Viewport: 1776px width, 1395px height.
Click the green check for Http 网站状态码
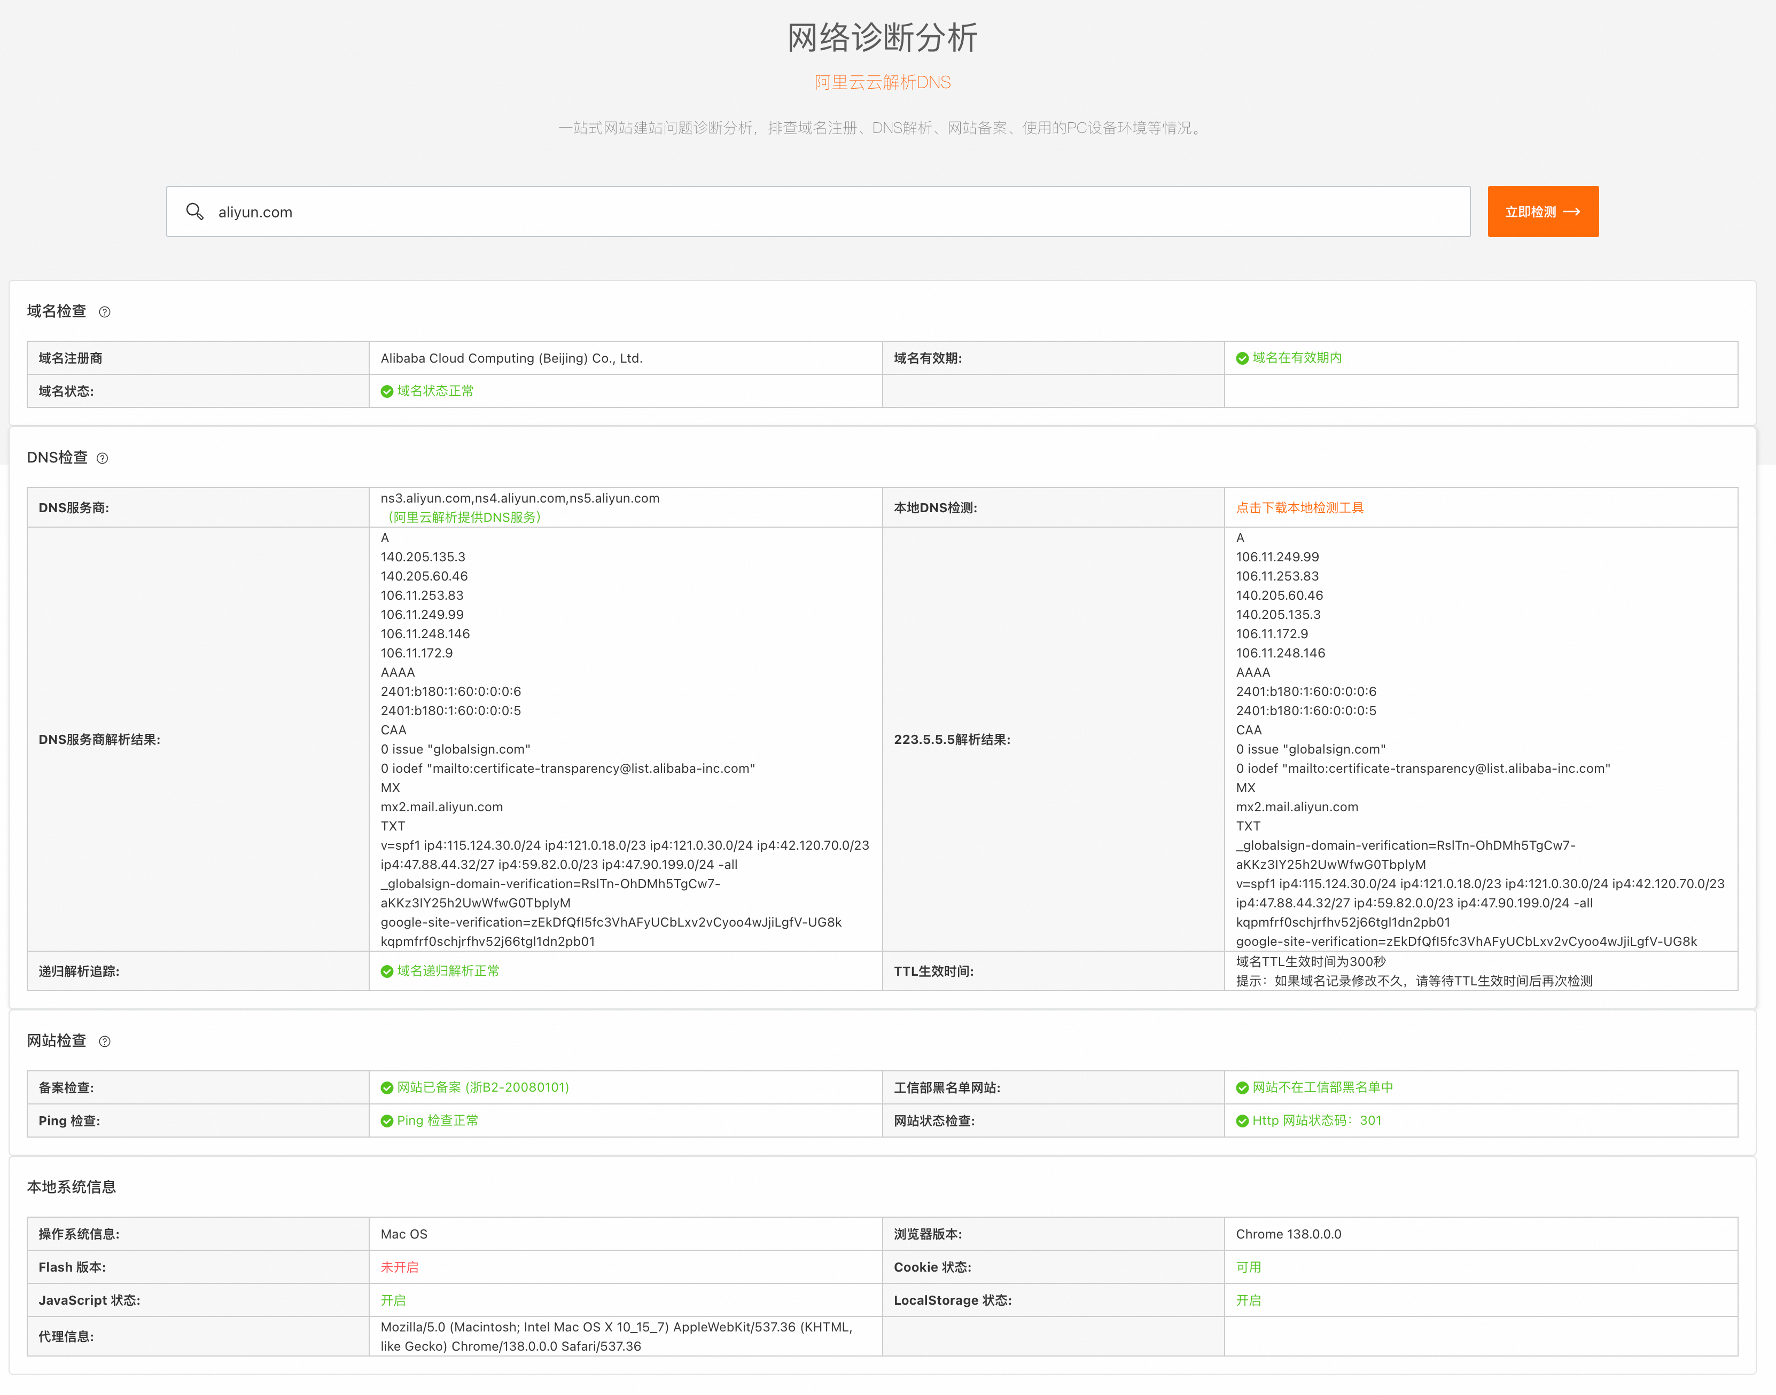pyautogui.click(x=1242, y=1122)
